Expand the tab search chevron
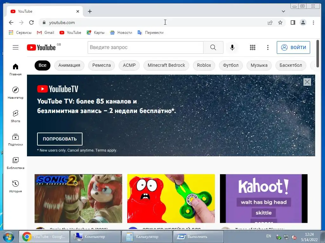325x243 pixels. pyautogui.click(x=283, y=11)
